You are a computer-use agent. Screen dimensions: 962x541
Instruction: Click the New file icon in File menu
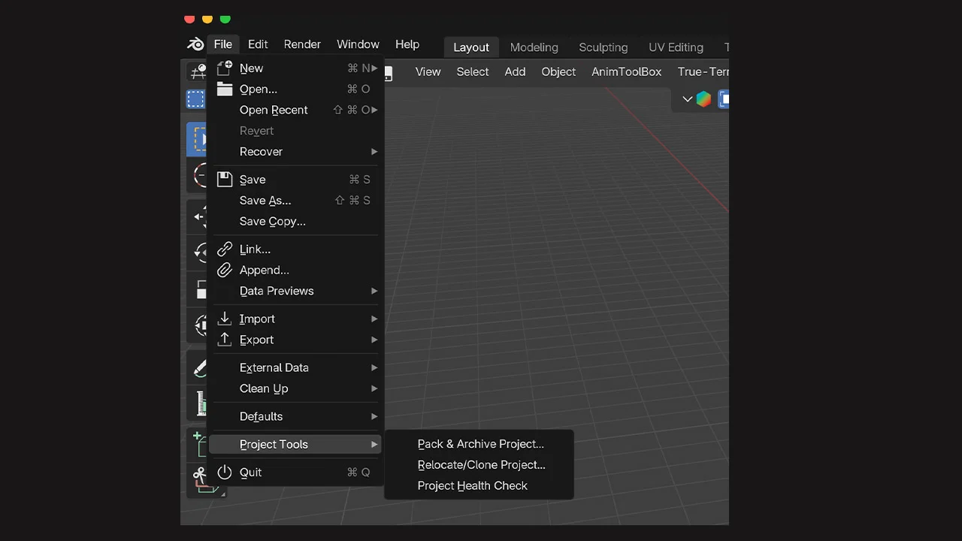coord(224,68)
